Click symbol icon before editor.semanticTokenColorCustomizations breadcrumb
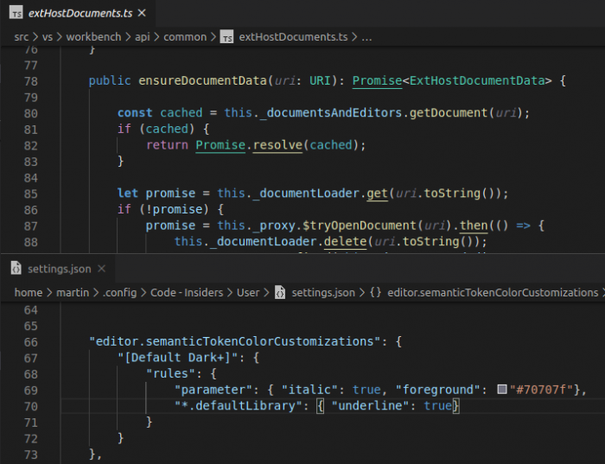This screenshot has height=464, width=605. (375, 292)
